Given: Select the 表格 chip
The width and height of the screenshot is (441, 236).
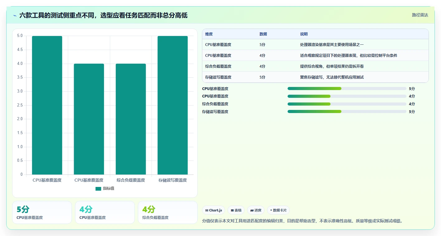Looking at the screenshot, I should (236, 210).
